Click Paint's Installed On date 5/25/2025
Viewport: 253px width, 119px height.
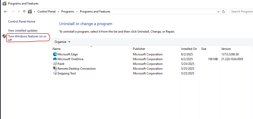188,64
